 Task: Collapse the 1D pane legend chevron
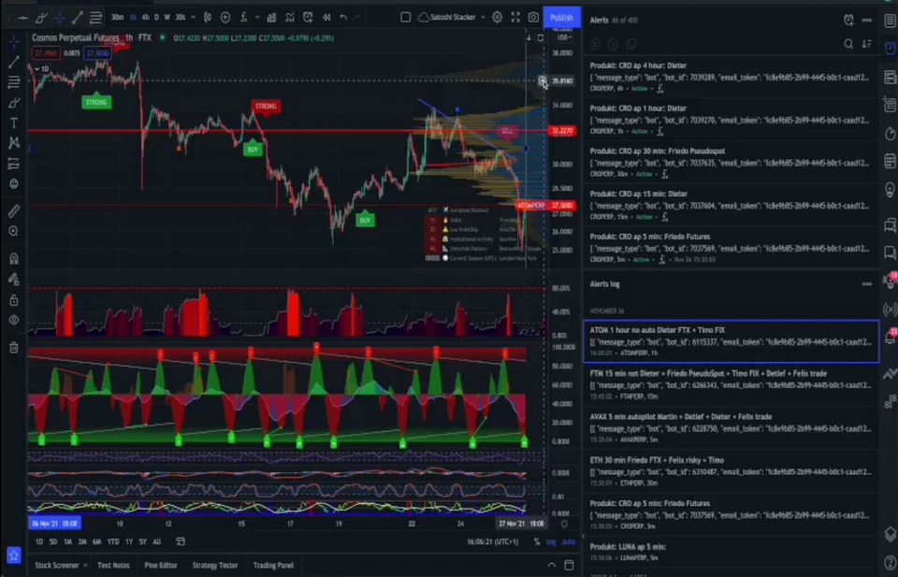tap(37, 69)
